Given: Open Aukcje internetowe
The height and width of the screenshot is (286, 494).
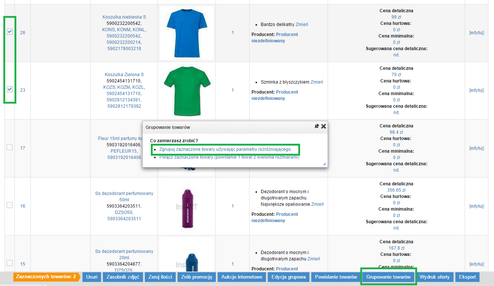Looking at the screenshot, I should click(242, 277).
